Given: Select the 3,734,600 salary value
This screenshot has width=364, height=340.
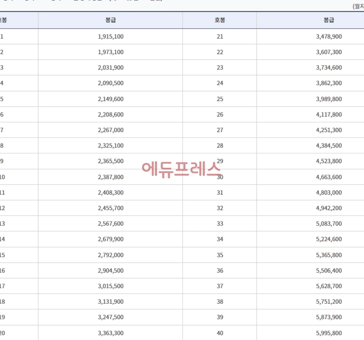Looking at the screenshot, I should point(329,67).
